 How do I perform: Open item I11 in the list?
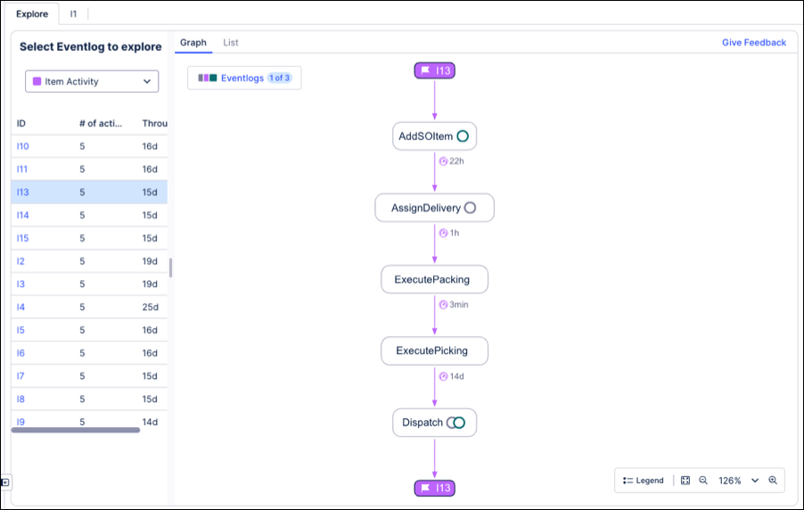pos(22,169)
